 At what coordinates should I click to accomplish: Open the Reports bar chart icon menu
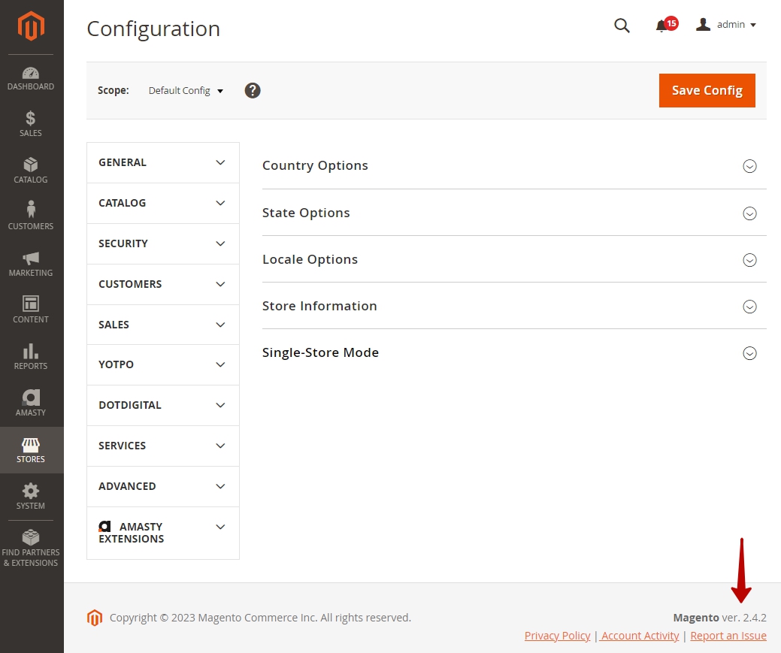click(31, 357)
